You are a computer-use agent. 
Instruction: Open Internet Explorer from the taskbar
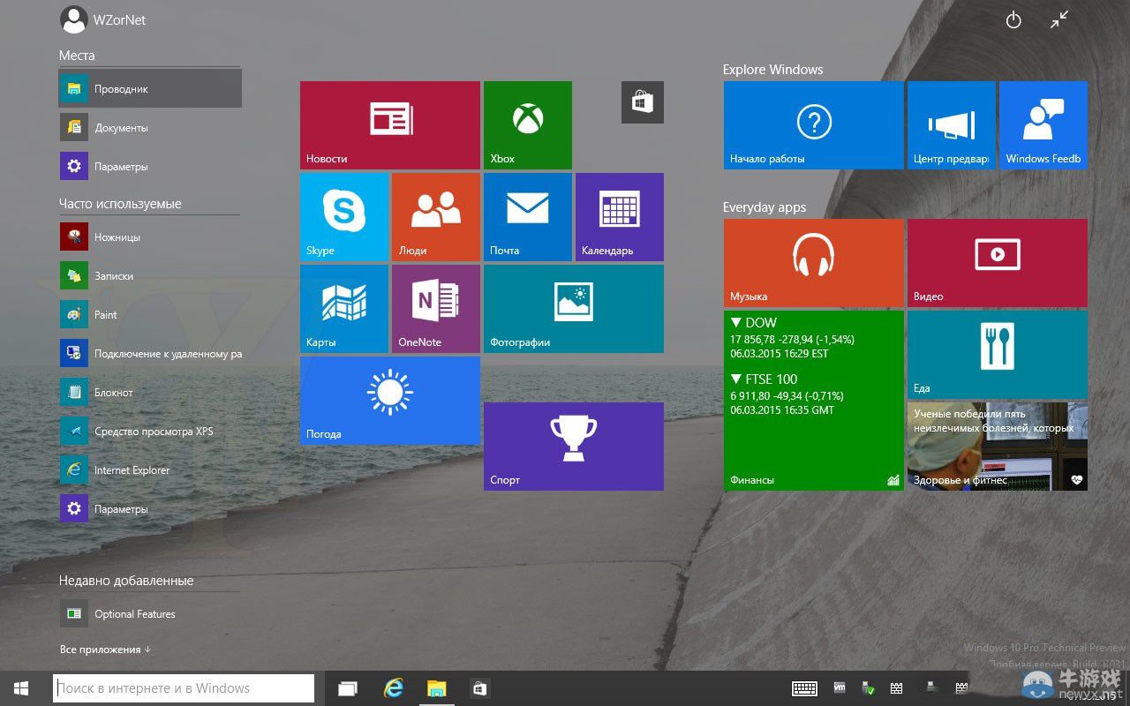(393, 688)
